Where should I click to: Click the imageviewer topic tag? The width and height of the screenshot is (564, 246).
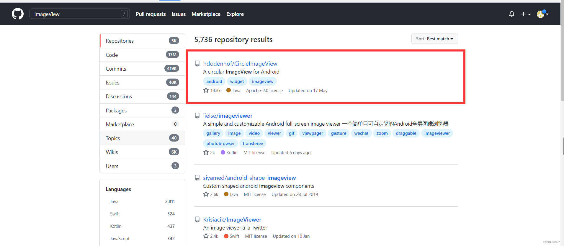pos(437,133)
